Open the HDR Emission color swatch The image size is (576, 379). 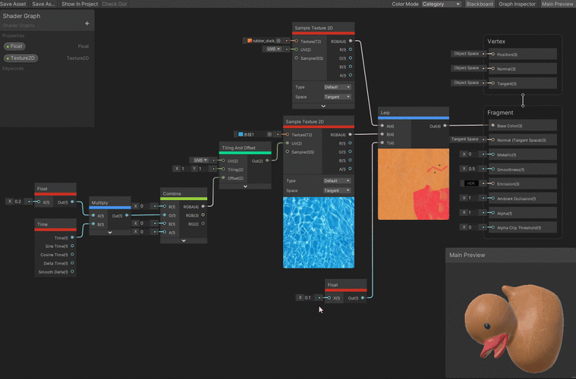pyautogui.click(x=471, y=183)
